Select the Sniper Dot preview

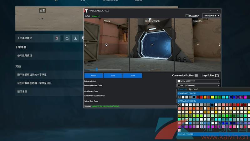198,45
